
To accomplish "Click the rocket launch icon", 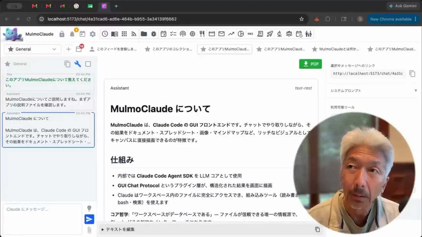I will pyautogui.click(x=270, y=34).
